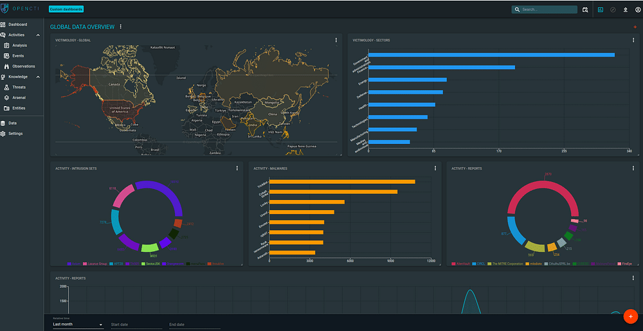Click the Observations binoculars icon
643x331 pixels.
6,66
